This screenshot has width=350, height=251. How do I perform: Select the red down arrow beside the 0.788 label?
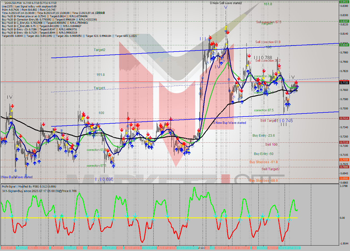pyautogui.click(x=249, y=56)
